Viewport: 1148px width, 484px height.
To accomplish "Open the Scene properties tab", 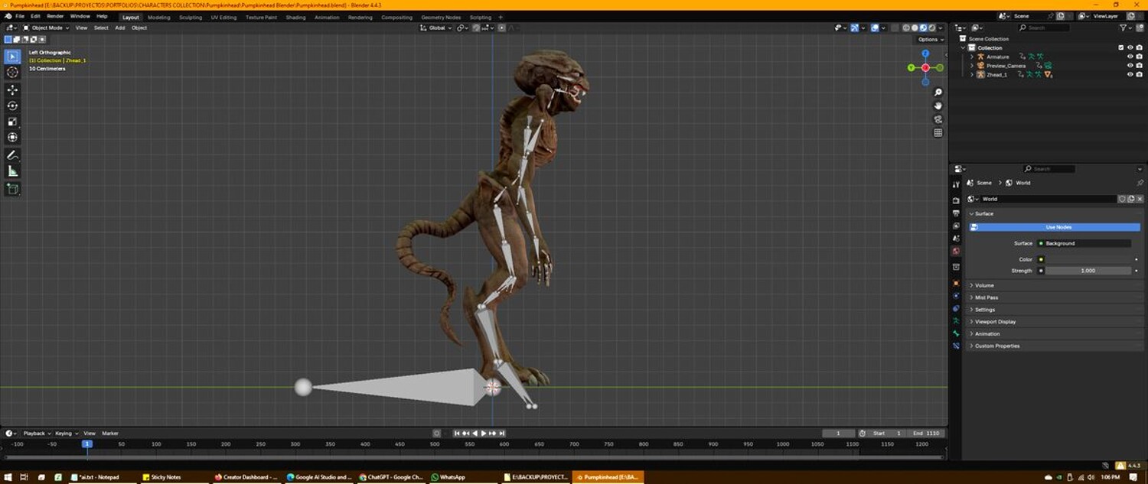I will [956, 239].
